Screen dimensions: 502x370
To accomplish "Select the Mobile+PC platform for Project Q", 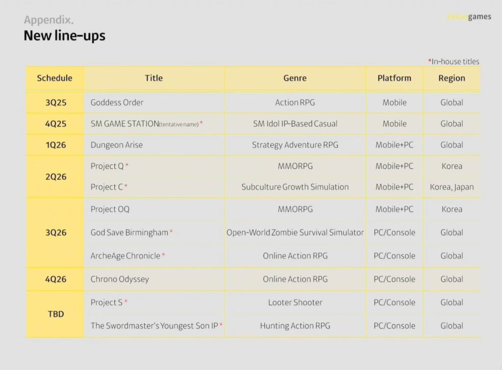I will [x=395, y=166].
